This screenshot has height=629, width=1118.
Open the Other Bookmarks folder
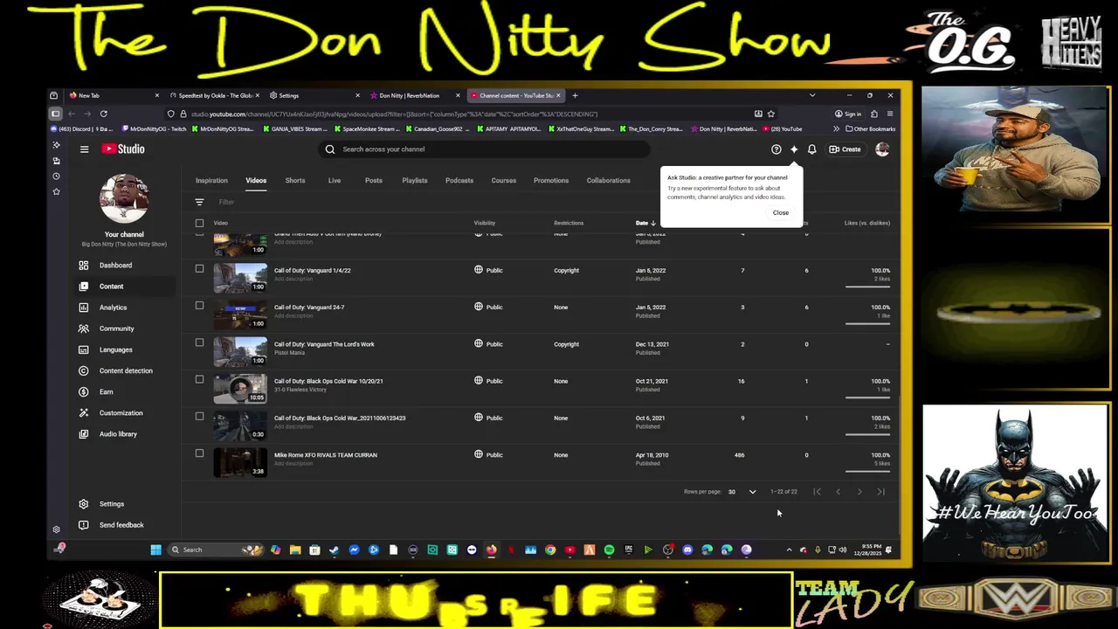[871, 129]
